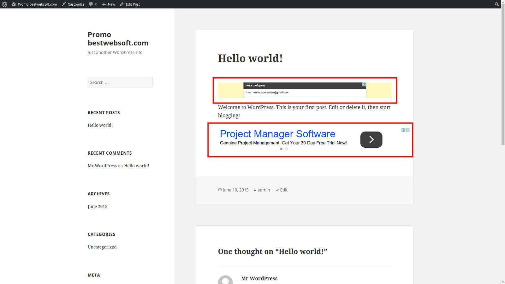Click the calendar icon before June 10, 2015

220,190
